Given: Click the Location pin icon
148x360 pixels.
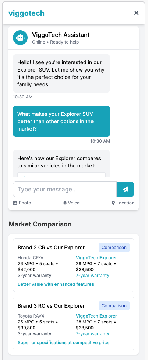Looking at the screenshot, I should tap(113, 203).
